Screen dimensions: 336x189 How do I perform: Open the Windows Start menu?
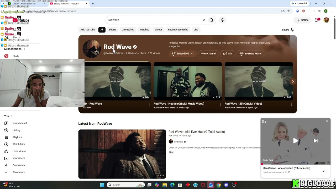[102, 185]
